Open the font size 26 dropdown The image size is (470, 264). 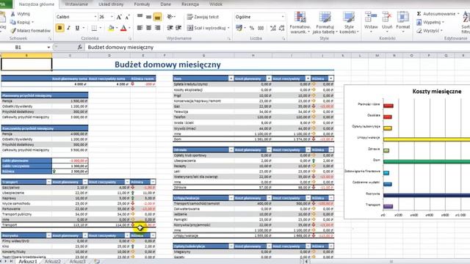tap(112, 17)
